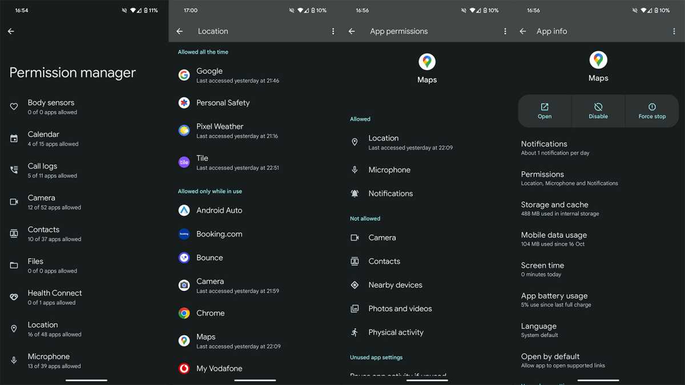Force stop the Maps app
The width and height of the screenshot is (685, 385).
click(652, 111)
